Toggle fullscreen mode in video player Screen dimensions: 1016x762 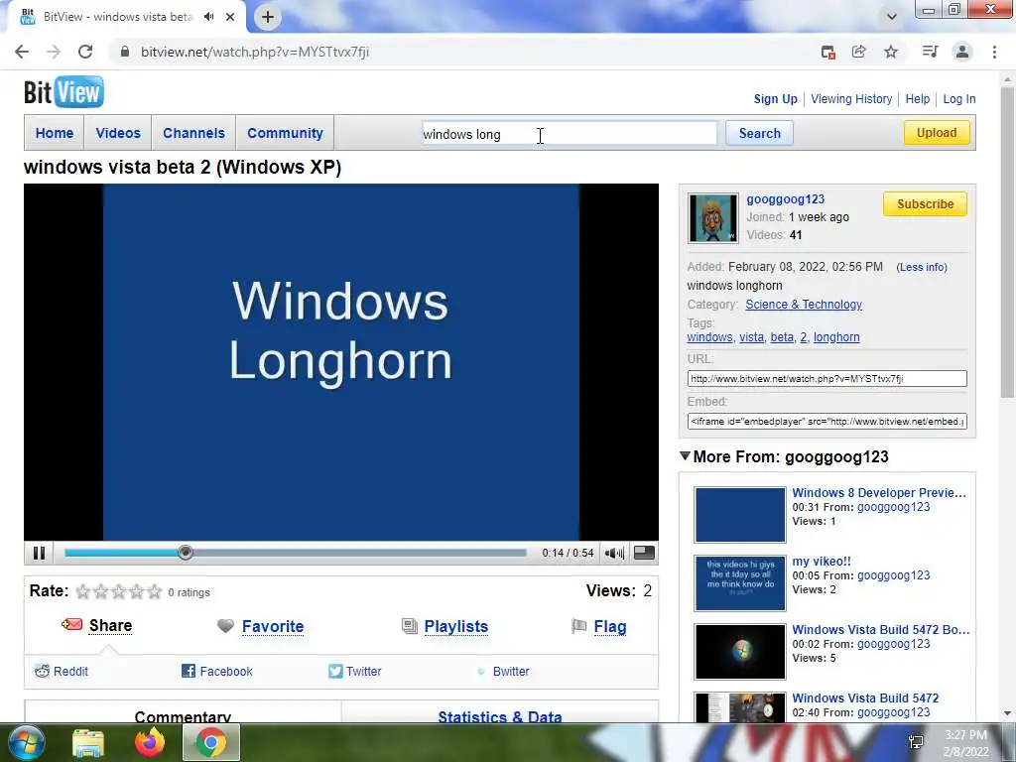[x=643, y=553]
